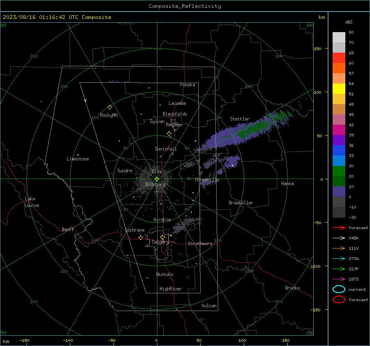Click the Stettler city label
The height and width of the screenshot is (346, 370).
[x=240, y=119]
